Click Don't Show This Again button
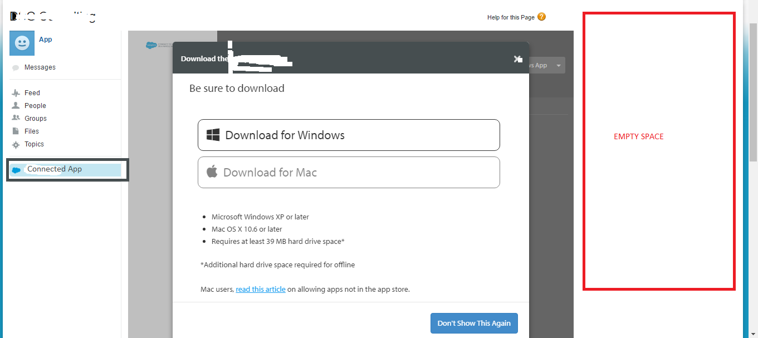 pyautogui.click(x=474, y=323)
